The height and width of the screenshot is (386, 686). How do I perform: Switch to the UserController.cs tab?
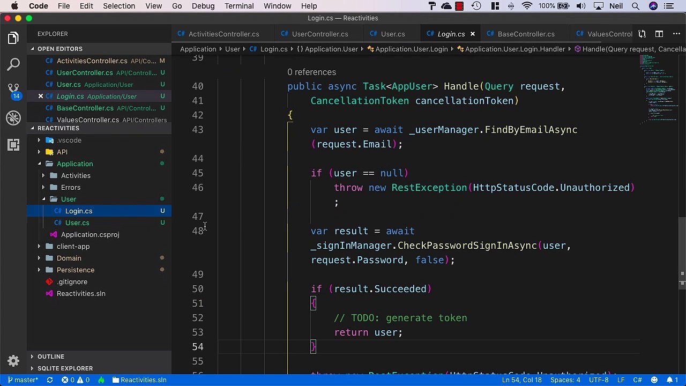[320, 34]
